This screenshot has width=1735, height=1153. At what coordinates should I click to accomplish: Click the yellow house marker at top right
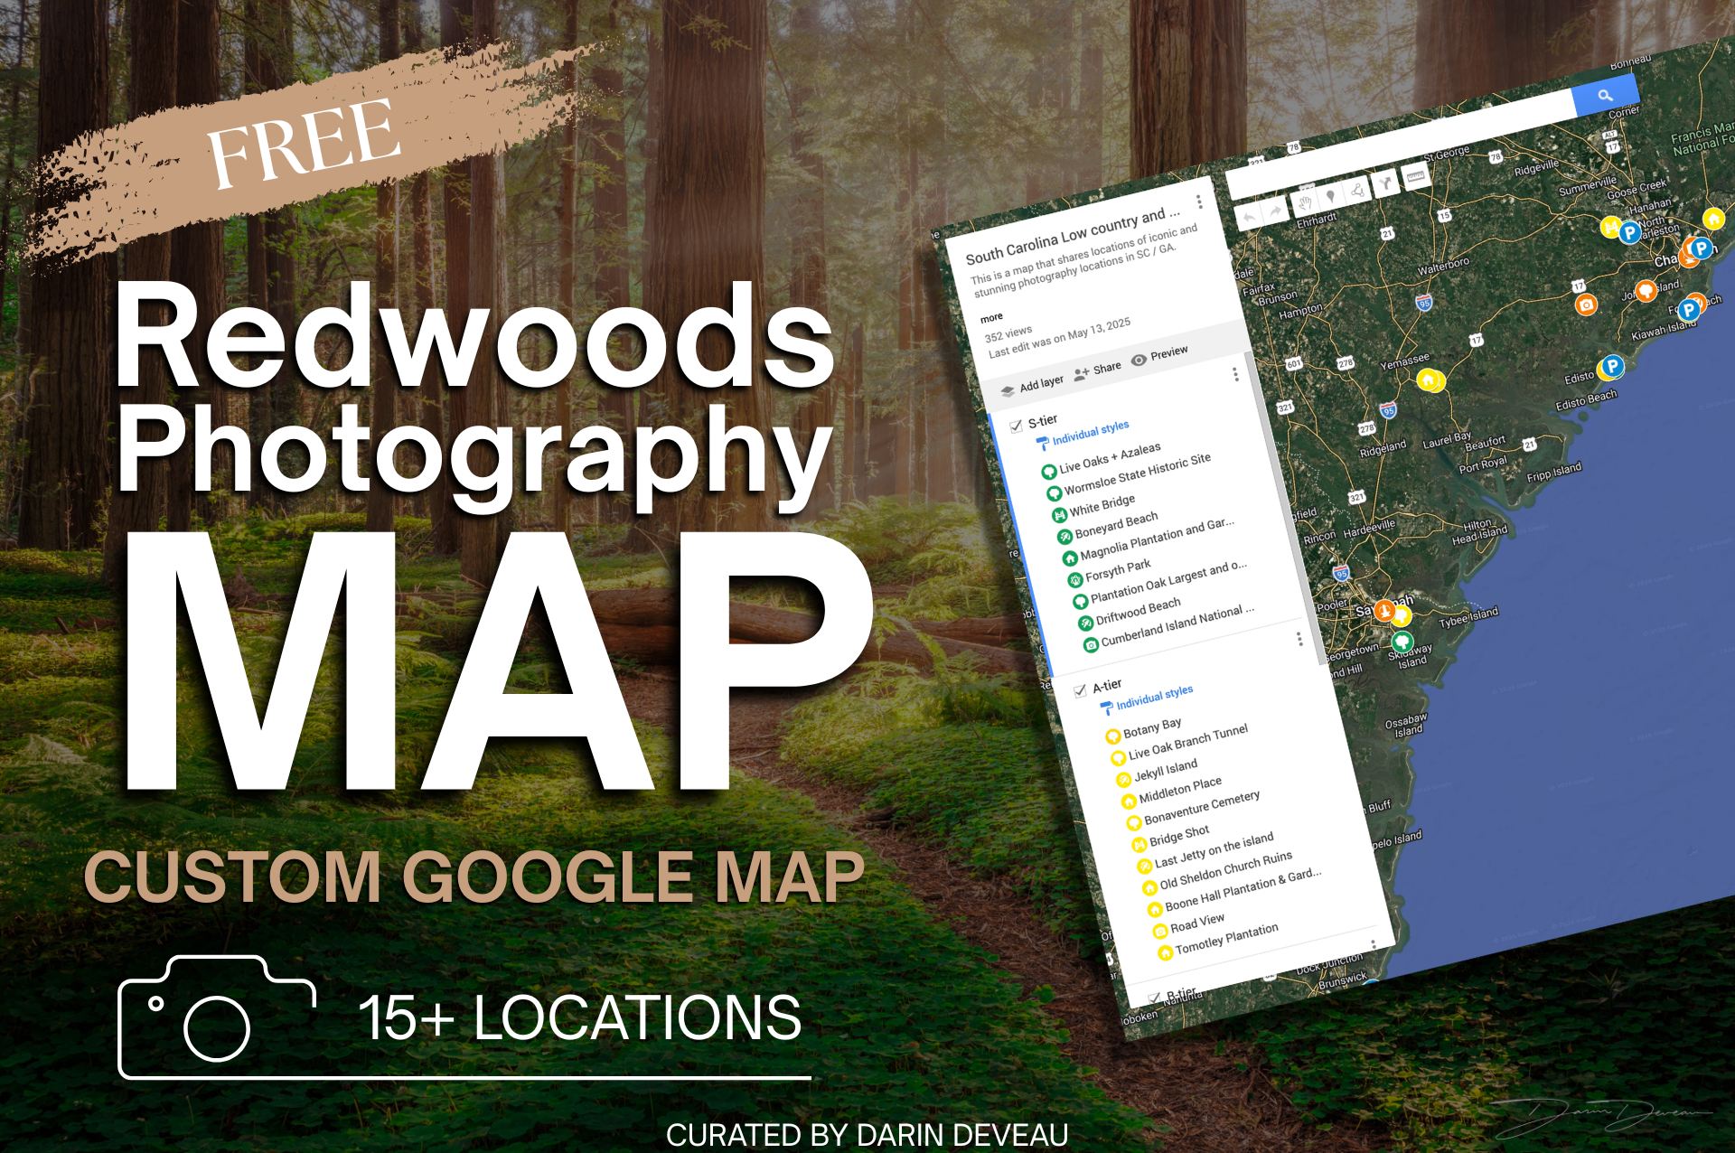coord(1713,219)
